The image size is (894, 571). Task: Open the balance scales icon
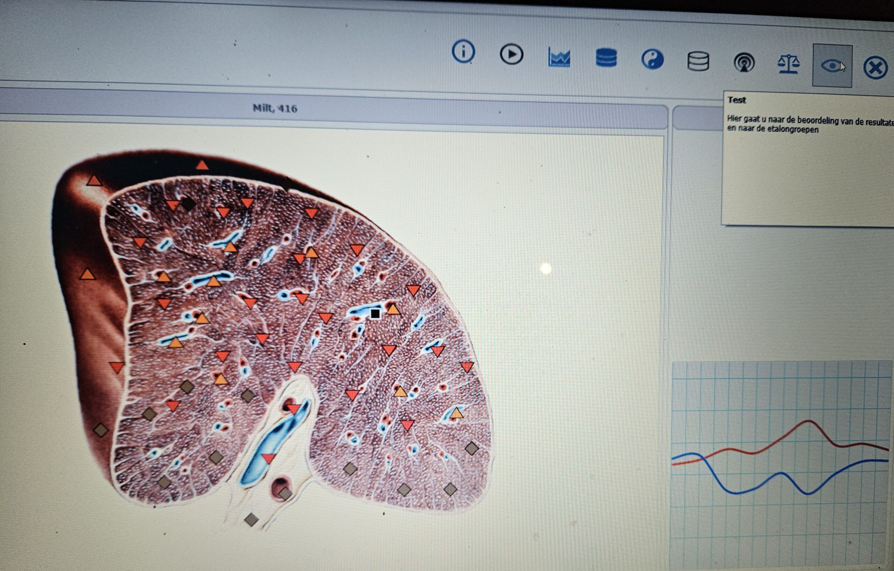point(788,64)
